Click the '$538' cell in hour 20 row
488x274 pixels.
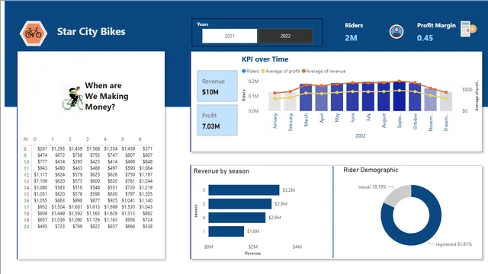pyautogui.click(x=147, y=227)
